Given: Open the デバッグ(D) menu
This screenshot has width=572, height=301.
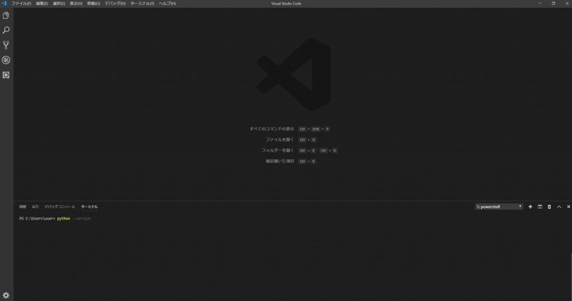Looking at the screenshot, I should [115, 3].
